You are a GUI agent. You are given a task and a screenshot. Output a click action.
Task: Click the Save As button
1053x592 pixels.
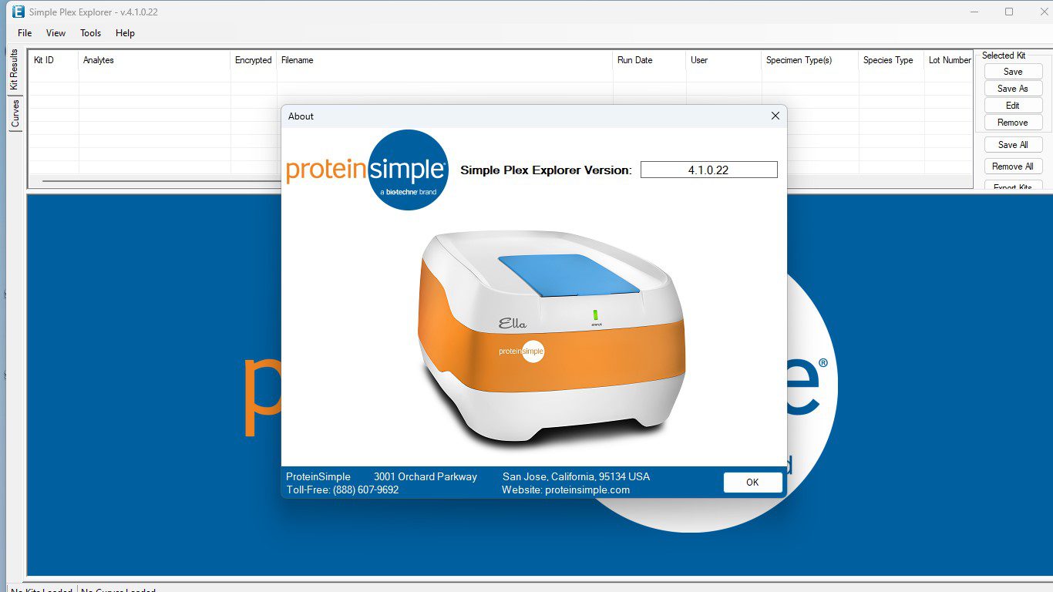coord(1012,88)
